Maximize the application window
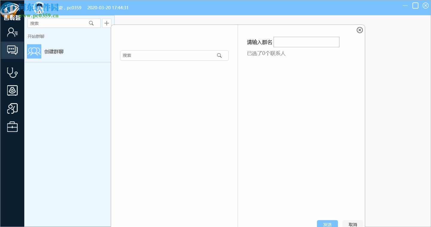Screen dimensions: 431x227 pyautogui.click(x=415, y=6)
